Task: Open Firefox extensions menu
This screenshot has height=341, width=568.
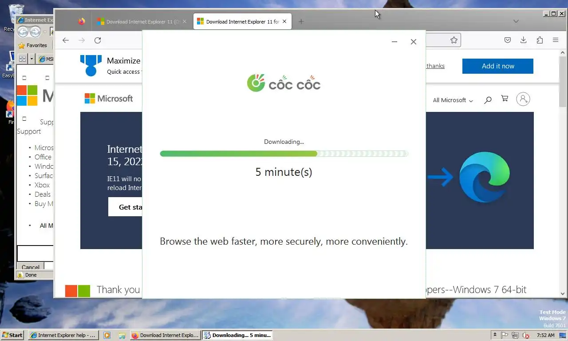Action: [x=540, y=40]
